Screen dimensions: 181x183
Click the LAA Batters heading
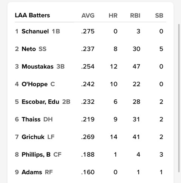point(32,15)
